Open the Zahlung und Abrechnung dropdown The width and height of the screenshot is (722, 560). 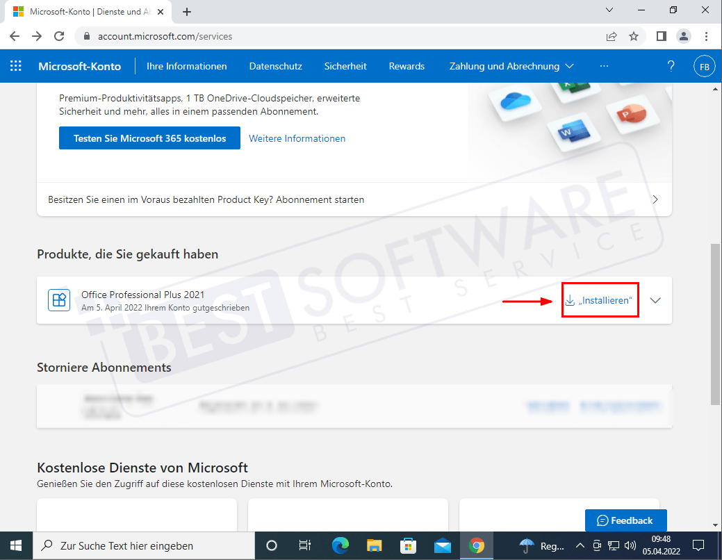point(511,66)
